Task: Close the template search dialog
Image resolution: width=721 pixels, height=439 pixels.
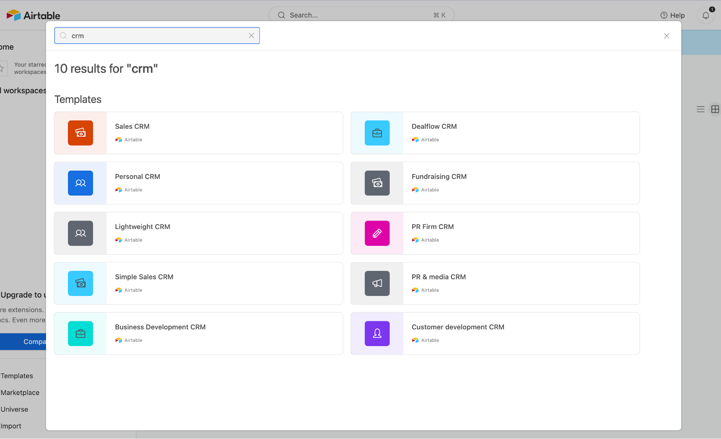Action: click(x=666, y=36)
